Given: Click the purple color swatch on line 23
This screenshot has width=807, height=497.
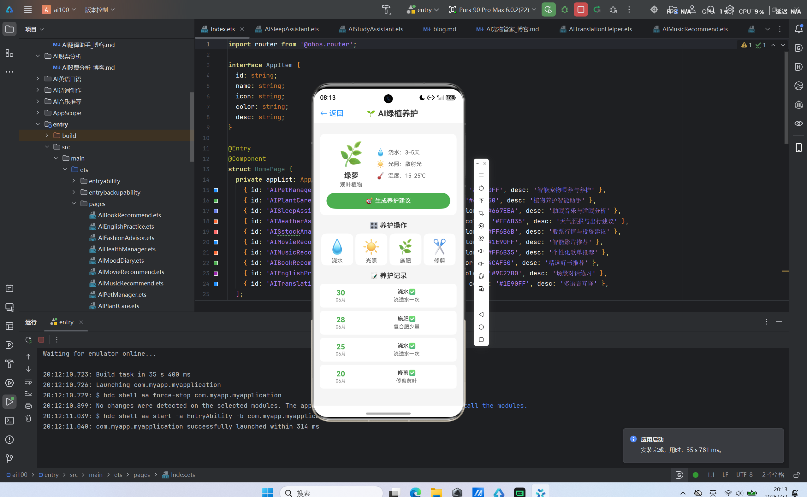Looking at the screenshot, I should (216, 273).
